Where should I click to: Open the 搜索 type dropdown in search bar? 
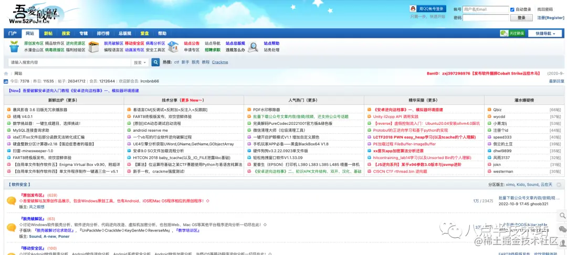(x=140, y=62)
